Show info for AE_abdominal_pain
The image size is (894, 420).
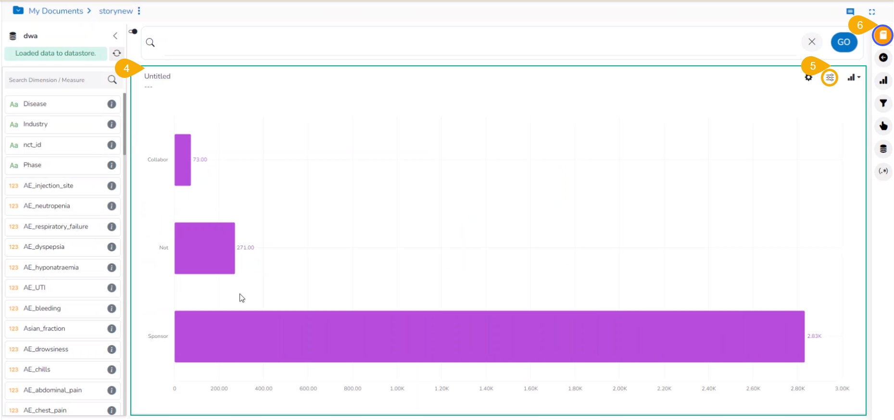tap(112, 390)
